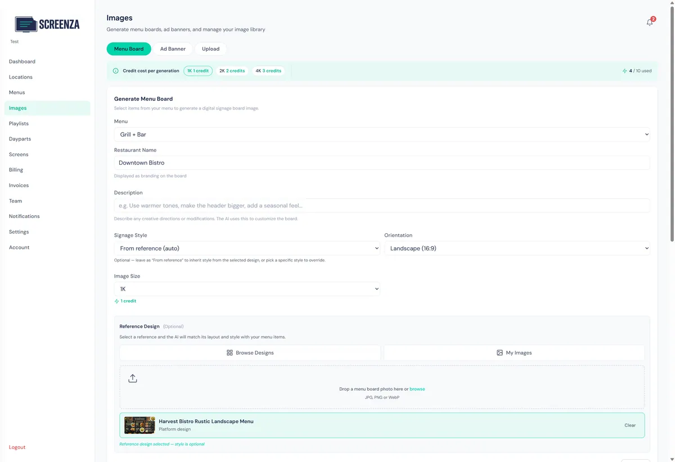Open Screens in sidebar
Screen dimensions: 675x462
click(47, 154)
